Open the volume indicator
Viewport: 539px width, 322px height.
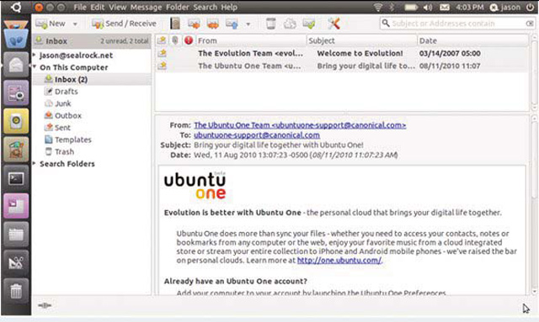pos(428,7)
